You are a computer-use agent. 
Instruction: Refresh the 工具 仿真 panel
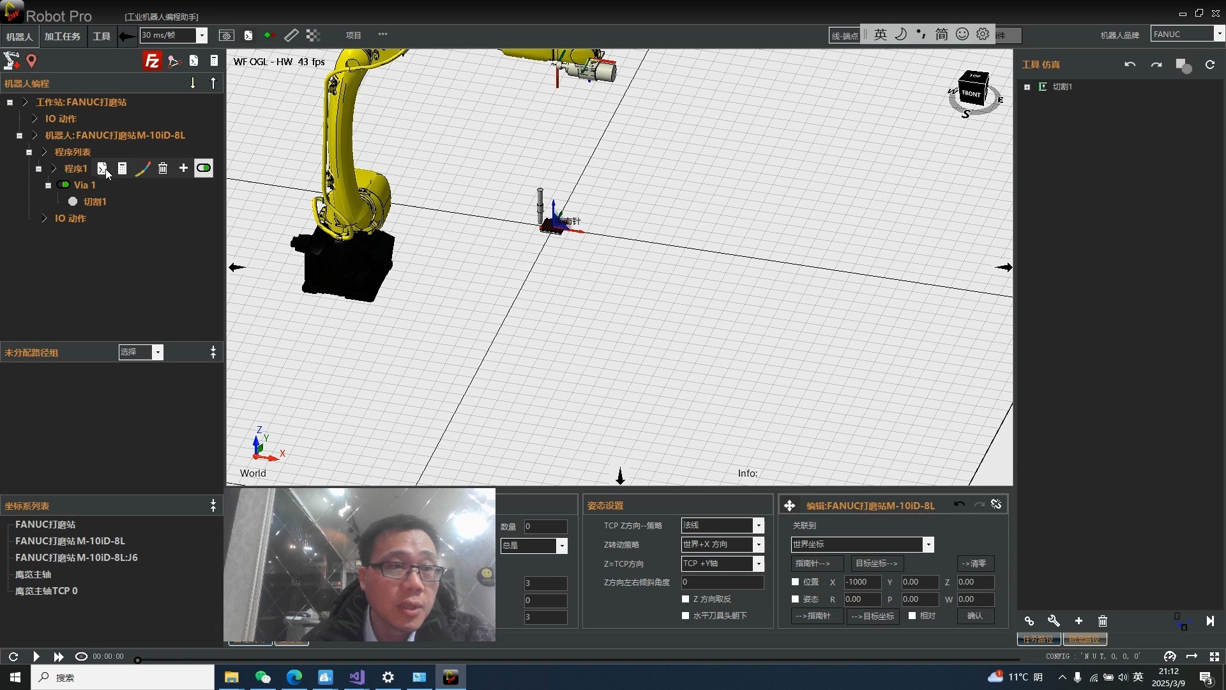click(1210, 65)
